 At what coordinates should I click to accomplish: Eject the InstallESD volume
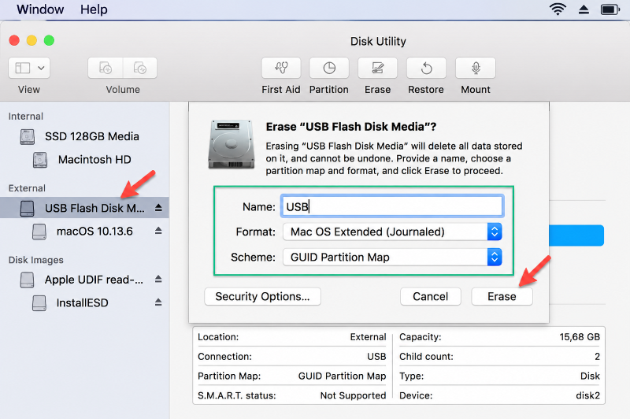[x=158, y=302]
